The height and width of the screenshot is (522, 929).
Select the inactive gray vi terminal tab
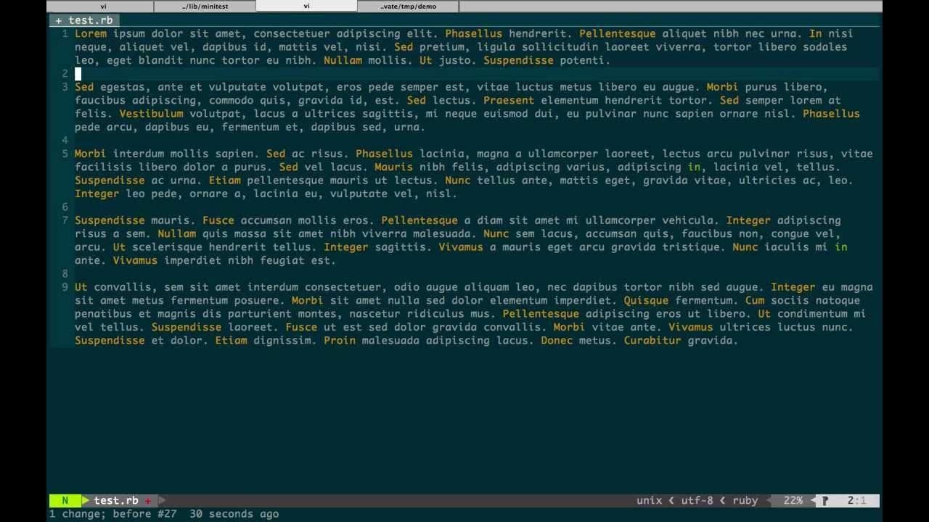(103, 6)
